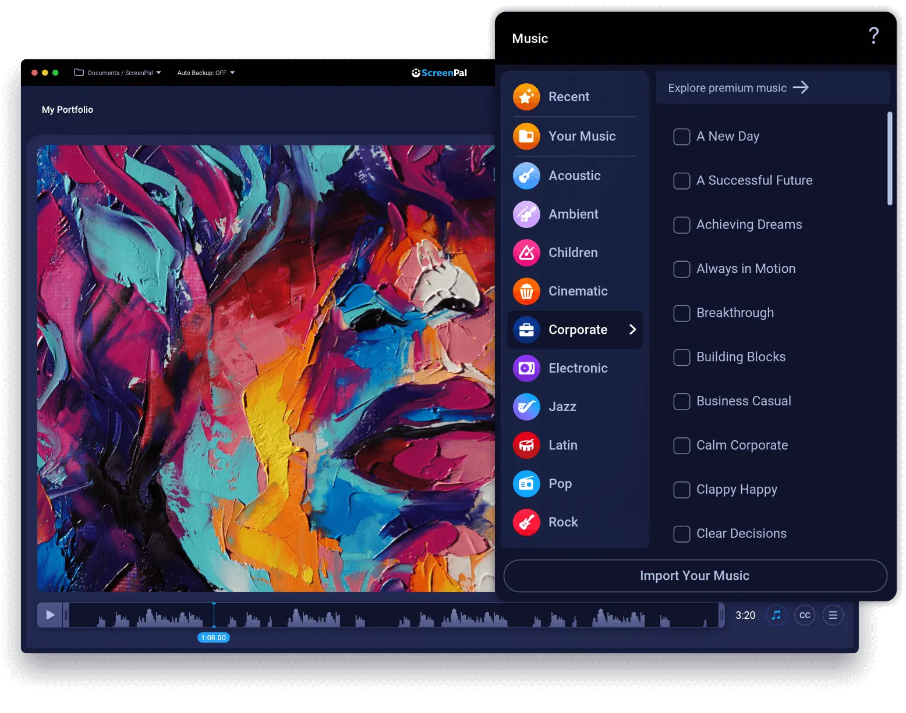
Task: Click Import Your Music
Action: point(695,576)
